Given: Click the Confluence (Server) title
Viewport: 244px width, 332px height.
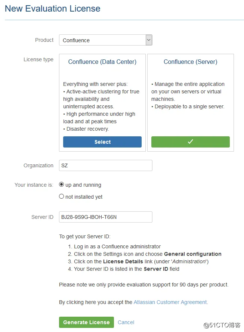Looking at the screenshot, I should click(190, 62).
